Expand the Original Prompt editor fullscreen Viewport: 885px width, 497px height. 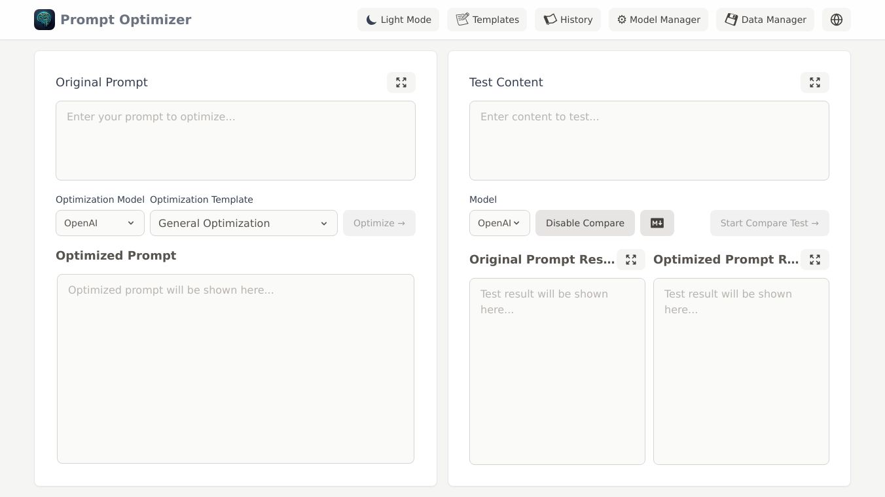pos(401,82)
